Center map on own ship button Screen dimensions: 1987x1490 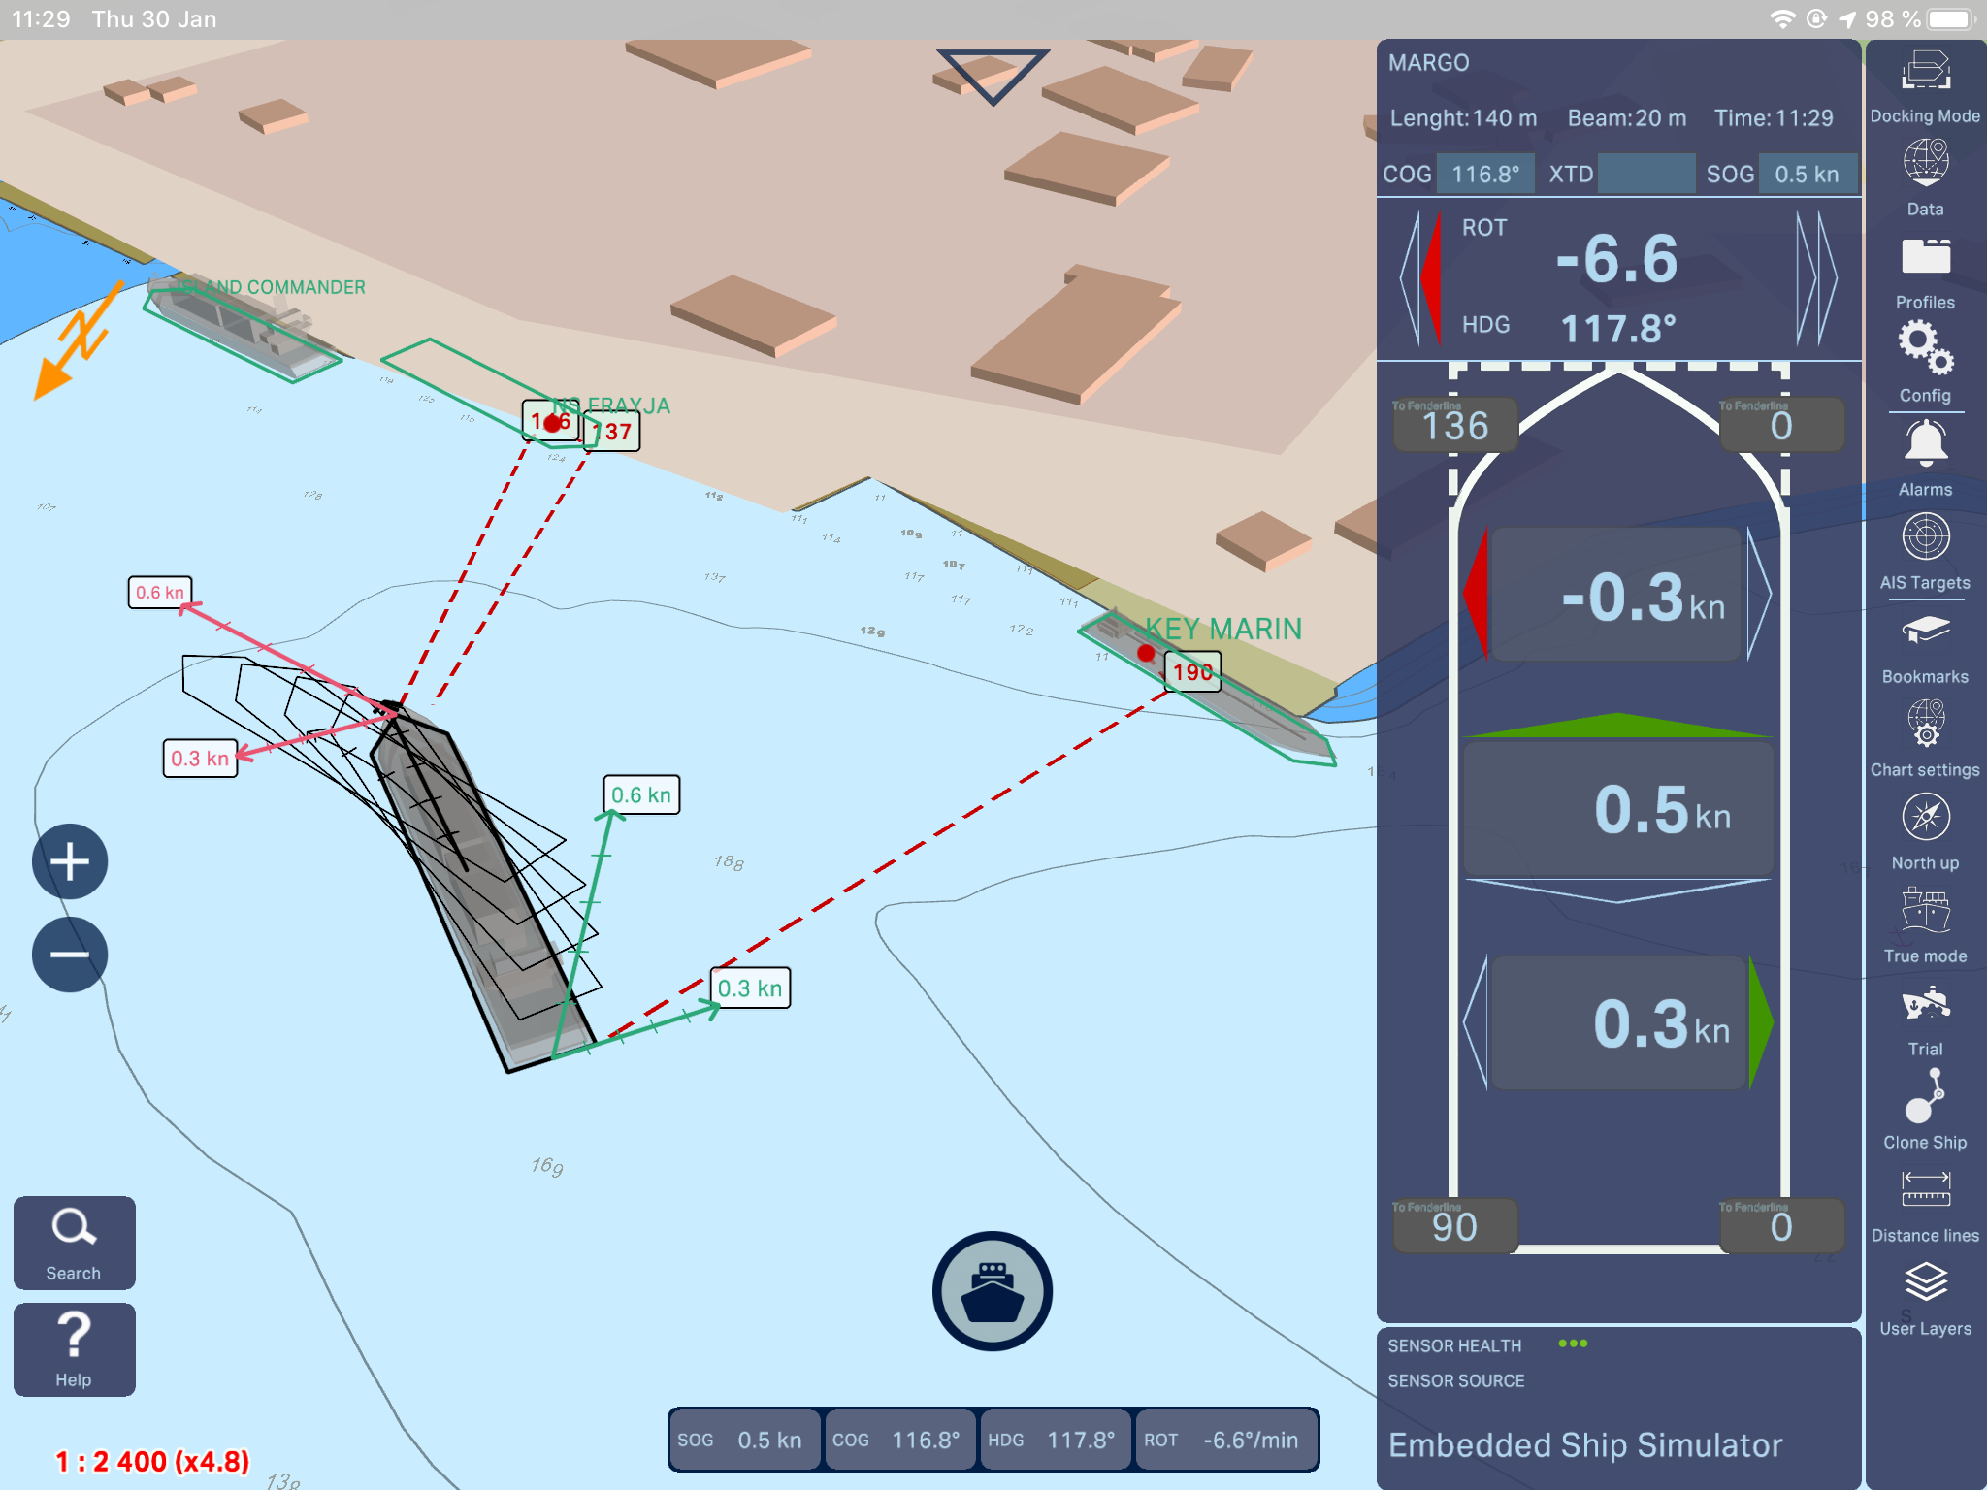[992, 1291]
